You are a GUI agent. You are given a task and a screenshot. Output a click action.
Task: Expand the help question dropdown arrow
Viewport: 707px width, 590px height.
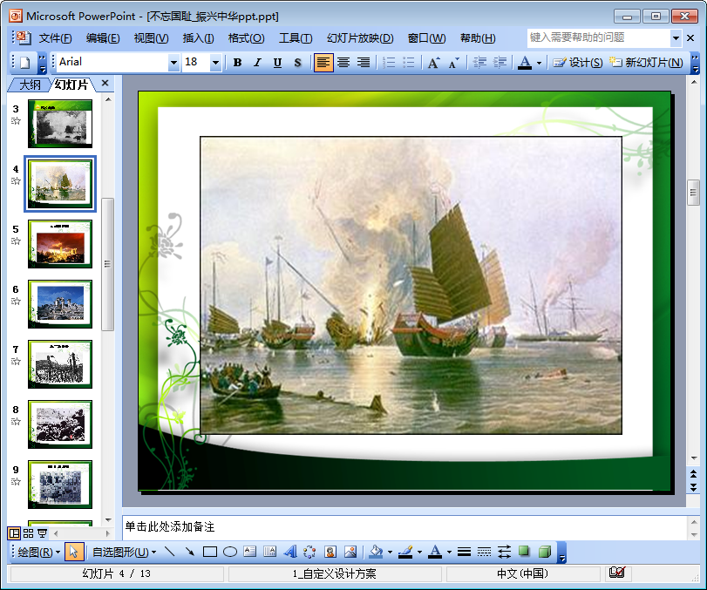coord(676,37)
